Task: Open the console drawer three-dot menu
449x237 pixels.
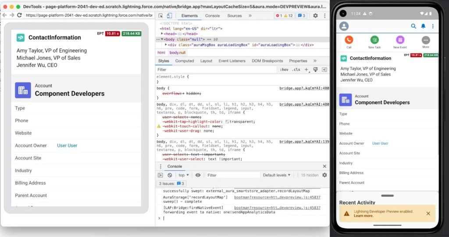Action: (160, 166)
